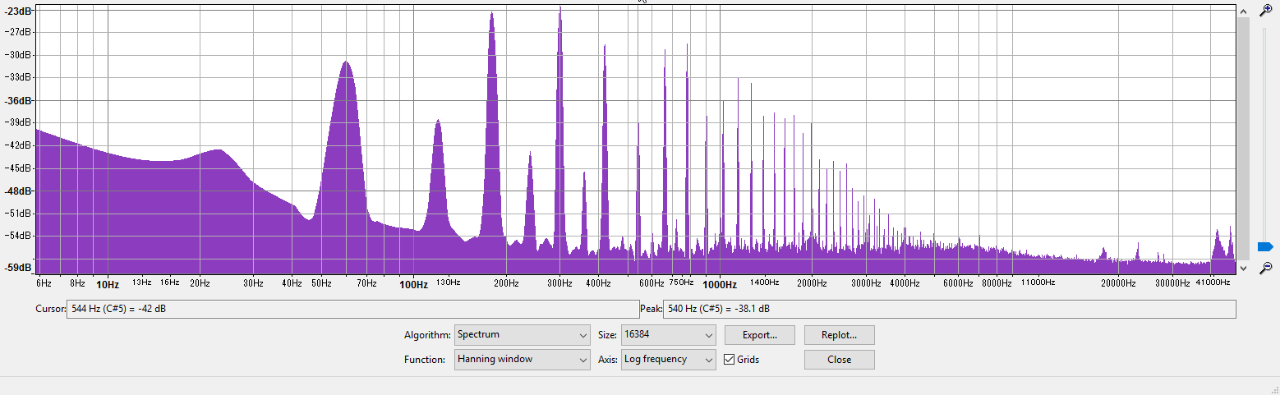Click the -23dB vertical axis label
1280x395 pixels.
[19, 11]
